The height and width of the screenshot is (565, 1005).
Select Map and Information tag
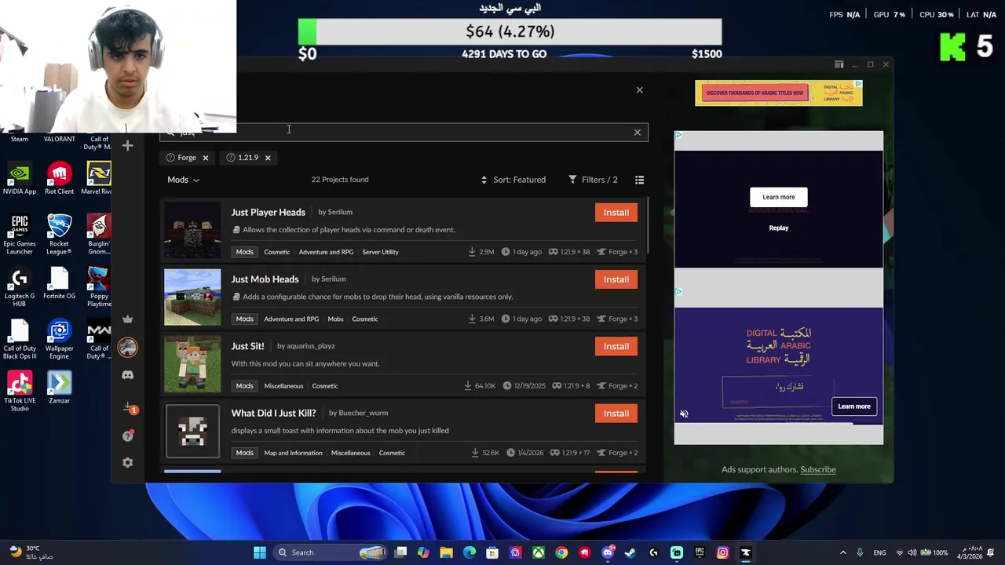click(293, 453)
